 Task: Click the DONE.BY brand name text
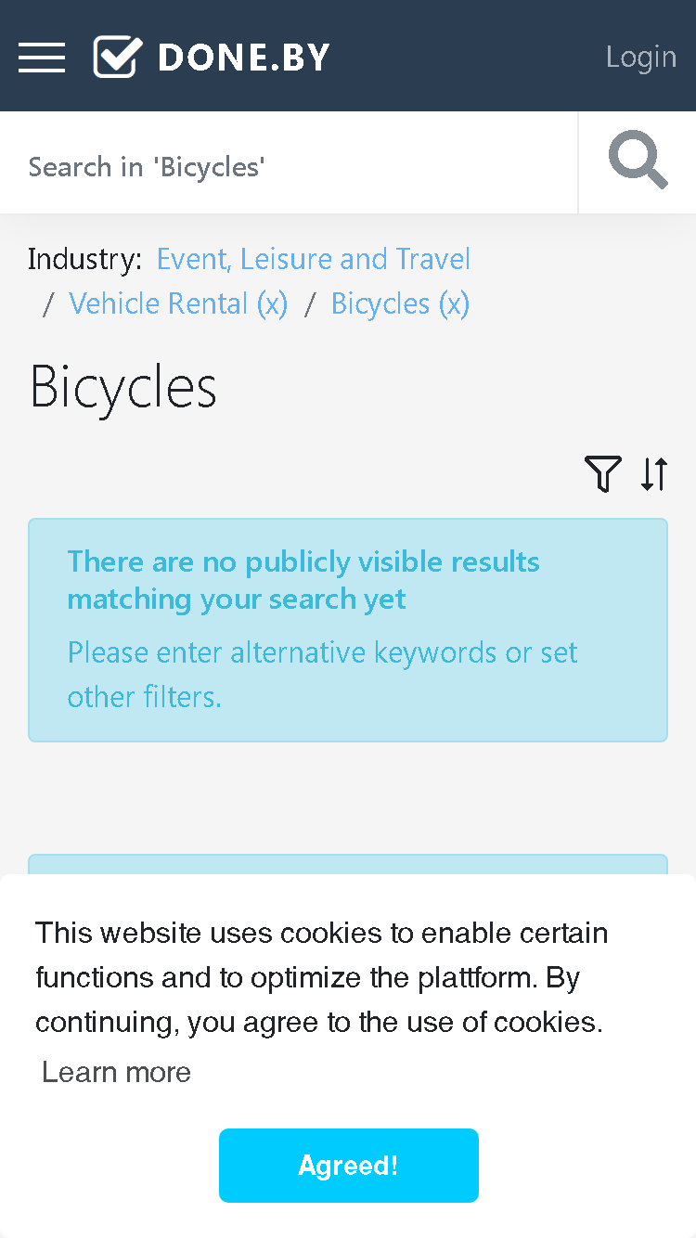(x=244, y=58)
